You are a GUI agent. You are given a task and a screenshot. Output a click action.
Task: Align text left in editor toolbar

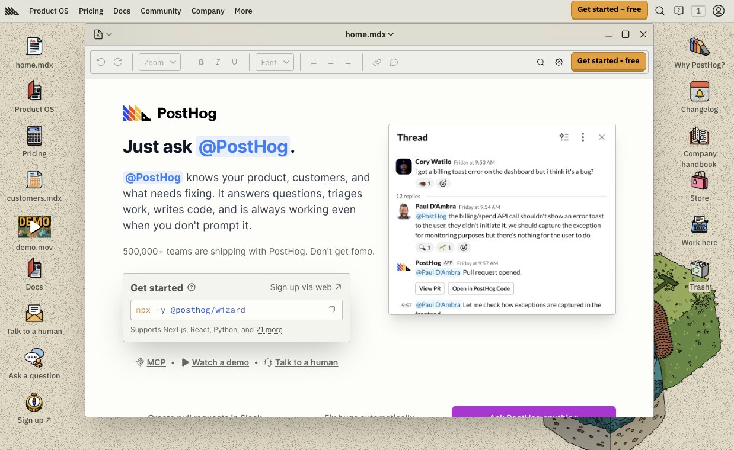(314, 62)
